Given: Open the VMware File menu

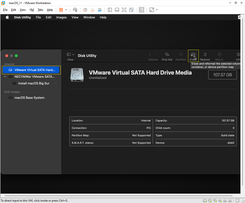Looking at the screenshot, I should [5, 10].
